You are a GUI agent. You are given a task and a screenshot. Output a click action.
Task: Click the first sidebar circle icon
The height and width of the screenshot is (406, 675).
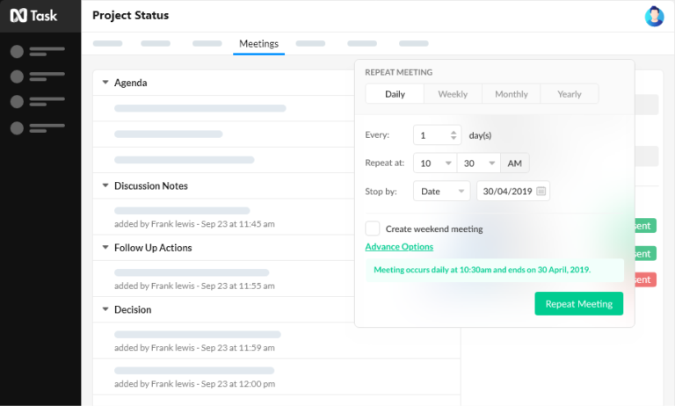tap(17, 51)
